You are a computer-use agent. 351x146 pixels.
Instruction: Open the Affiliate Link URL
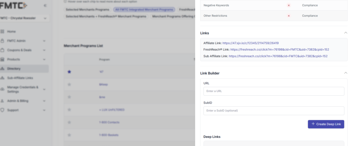pos(250,43)
